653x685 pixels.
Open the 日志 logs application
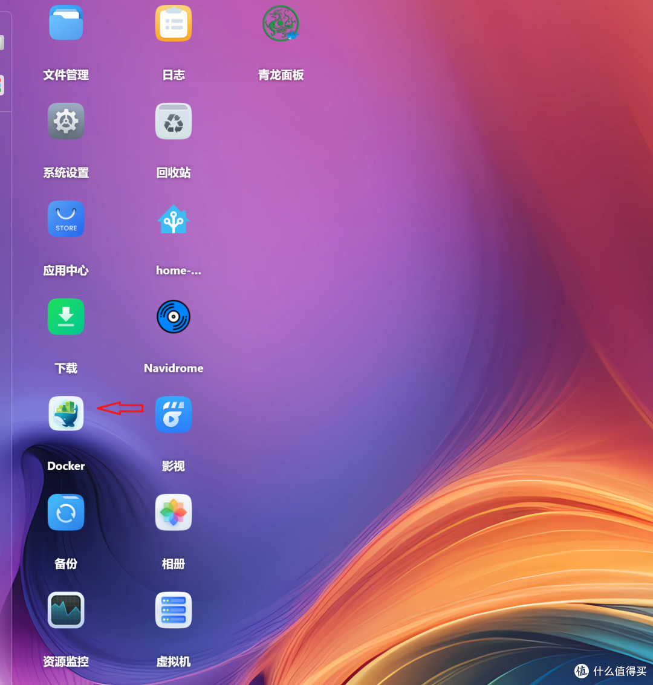[174, 23]
